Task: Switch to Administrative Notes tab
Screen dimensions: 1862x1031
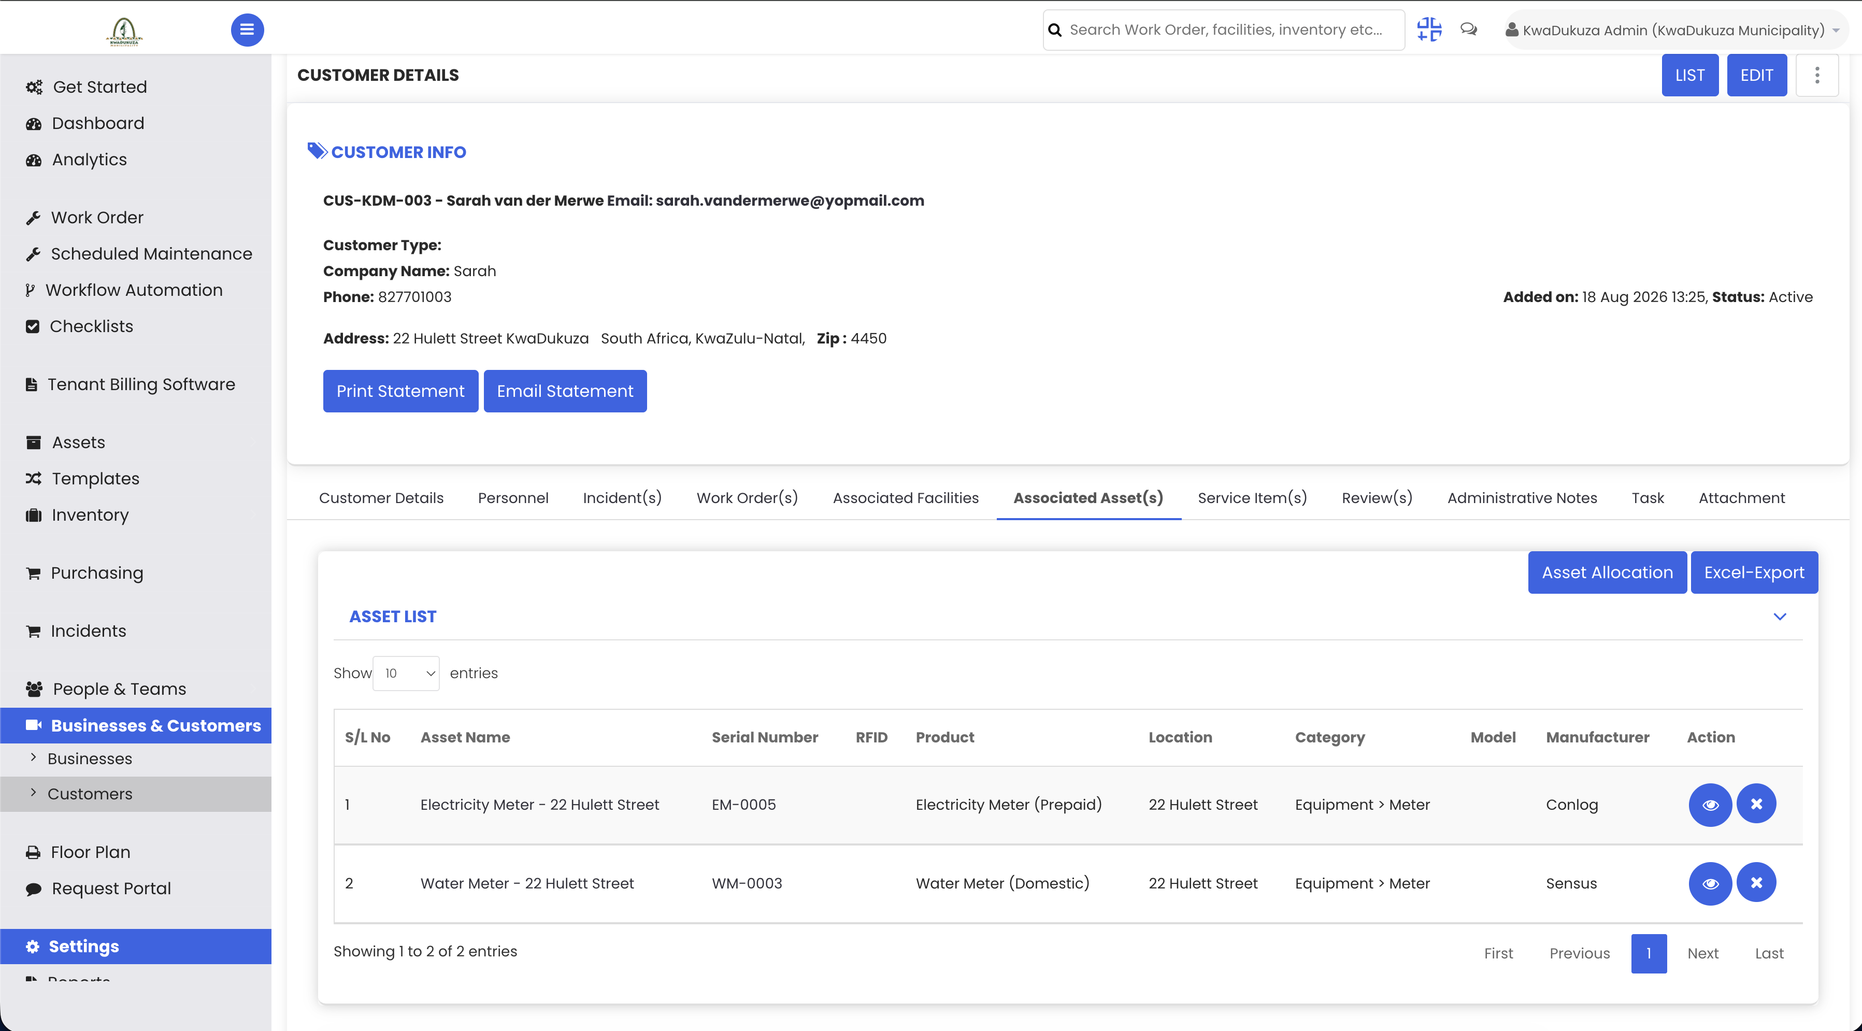Action: (x=1522, y=498)
